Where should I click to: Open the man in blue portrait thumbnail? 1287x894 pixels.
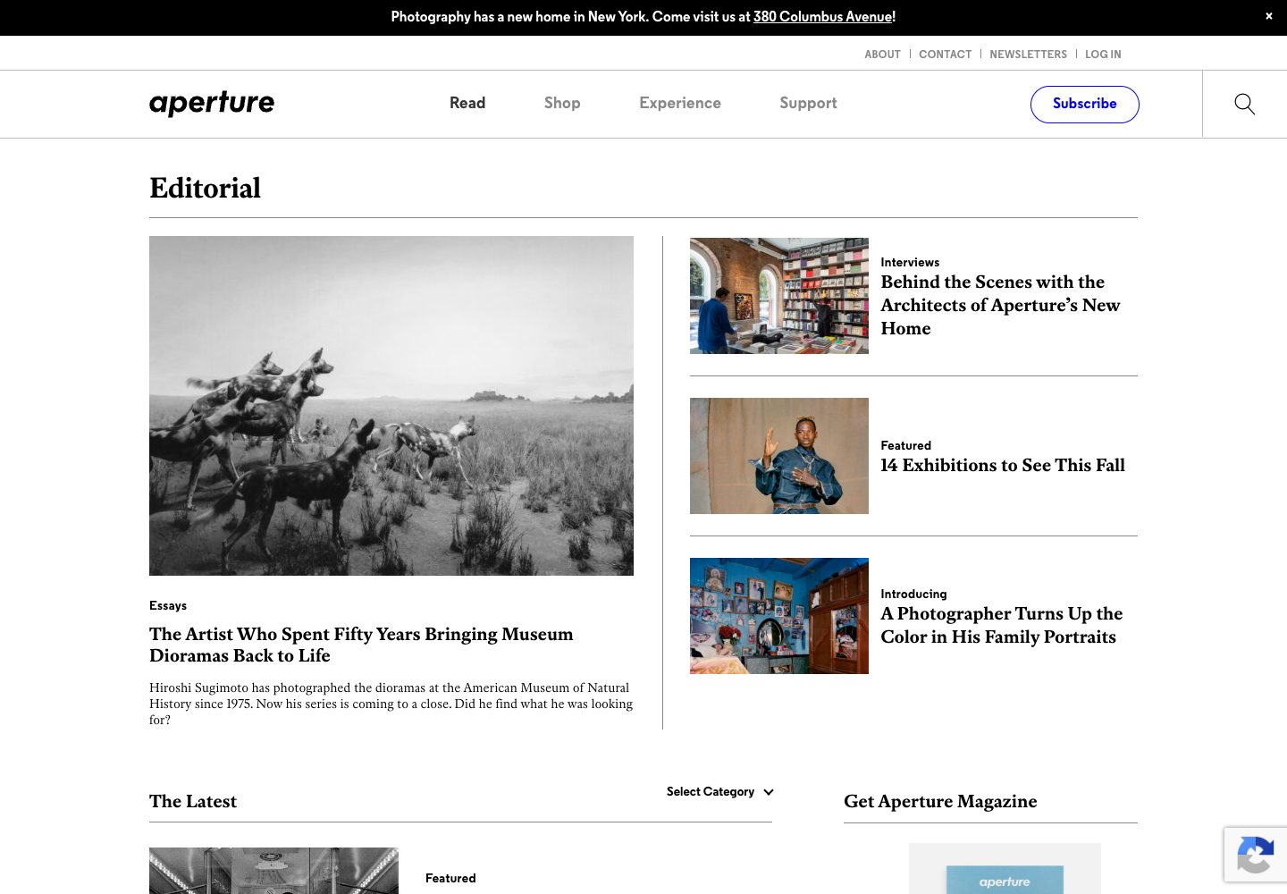pyautogui.click(x=779, y=456)
